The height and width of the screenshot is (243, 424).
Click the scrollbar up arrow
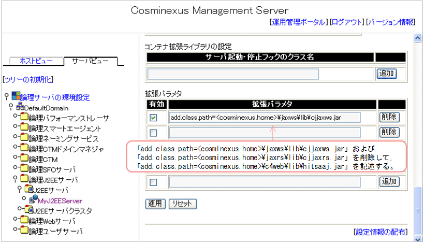pyautogui.click(x=418, y=38)
